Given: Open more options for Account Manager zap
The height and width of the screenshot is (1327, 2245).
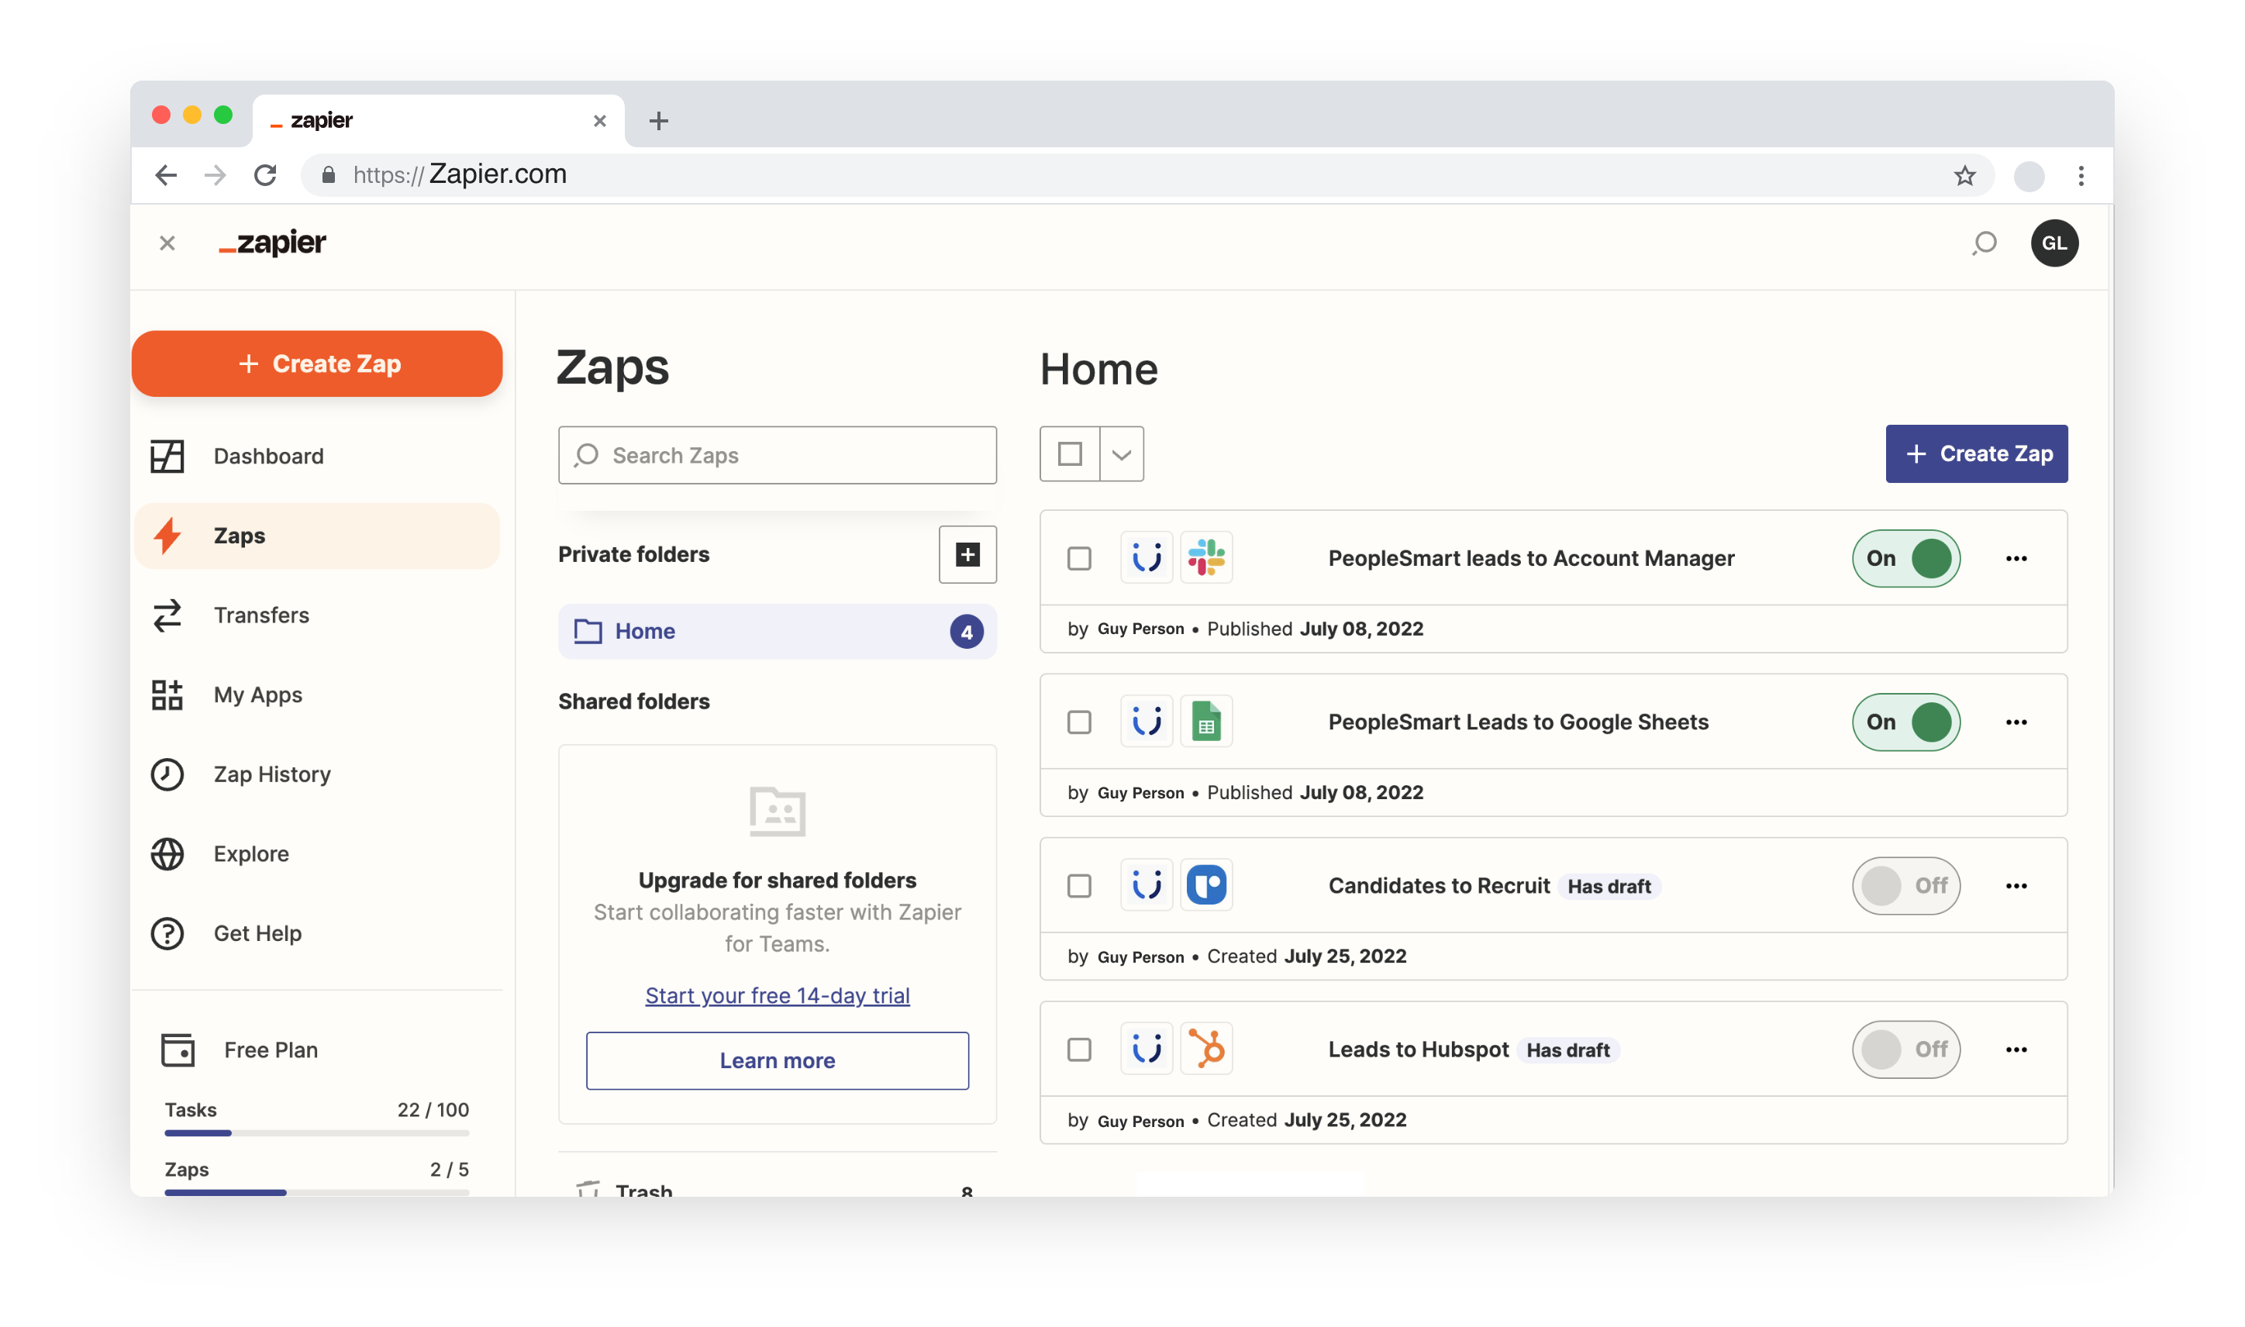Looking at the screenshot, I should [2016, 559].
